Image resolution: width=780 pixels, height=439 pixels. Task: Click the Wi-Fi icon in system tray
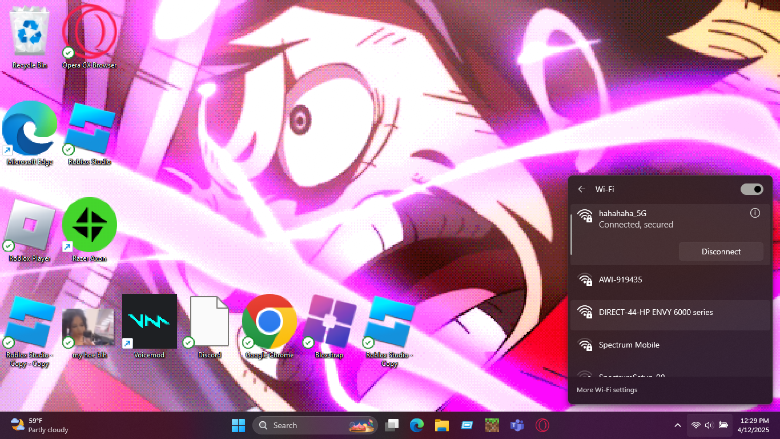[696, 425]
